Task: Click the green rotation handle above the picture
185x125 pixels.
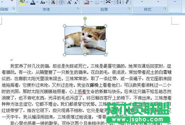Action: click(85, 18)
